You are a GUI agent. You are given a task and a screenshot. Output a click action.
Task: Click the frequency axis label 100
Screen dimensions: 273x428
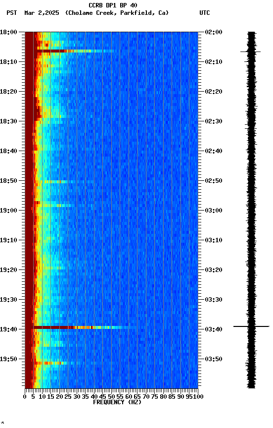coord(198,397)
